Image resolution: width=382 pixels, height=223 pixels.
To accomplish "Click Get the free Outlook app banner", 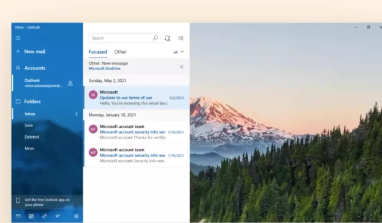I will (47, 202).
